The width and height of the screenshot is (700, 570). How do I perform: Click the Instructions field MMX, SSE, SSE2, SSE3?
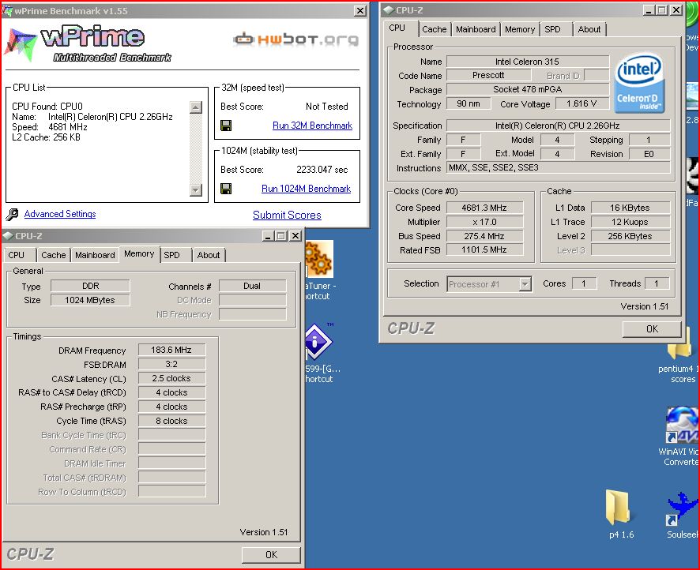[559, 167]
